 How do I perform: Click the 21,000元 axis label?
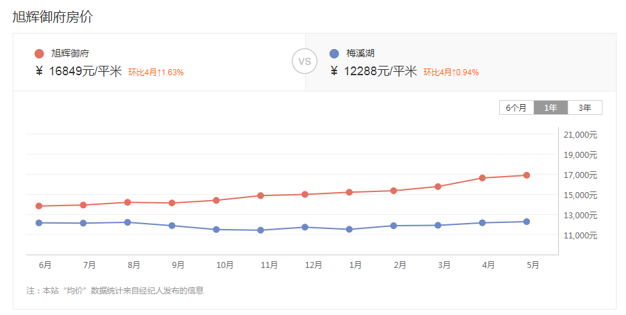pyautogui.click(x=580, y=135)
